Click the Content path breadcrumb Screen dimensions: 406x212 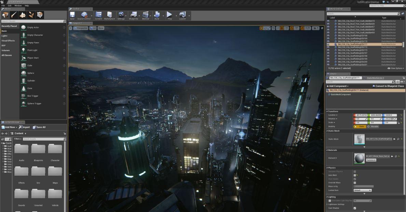(19, 133)
